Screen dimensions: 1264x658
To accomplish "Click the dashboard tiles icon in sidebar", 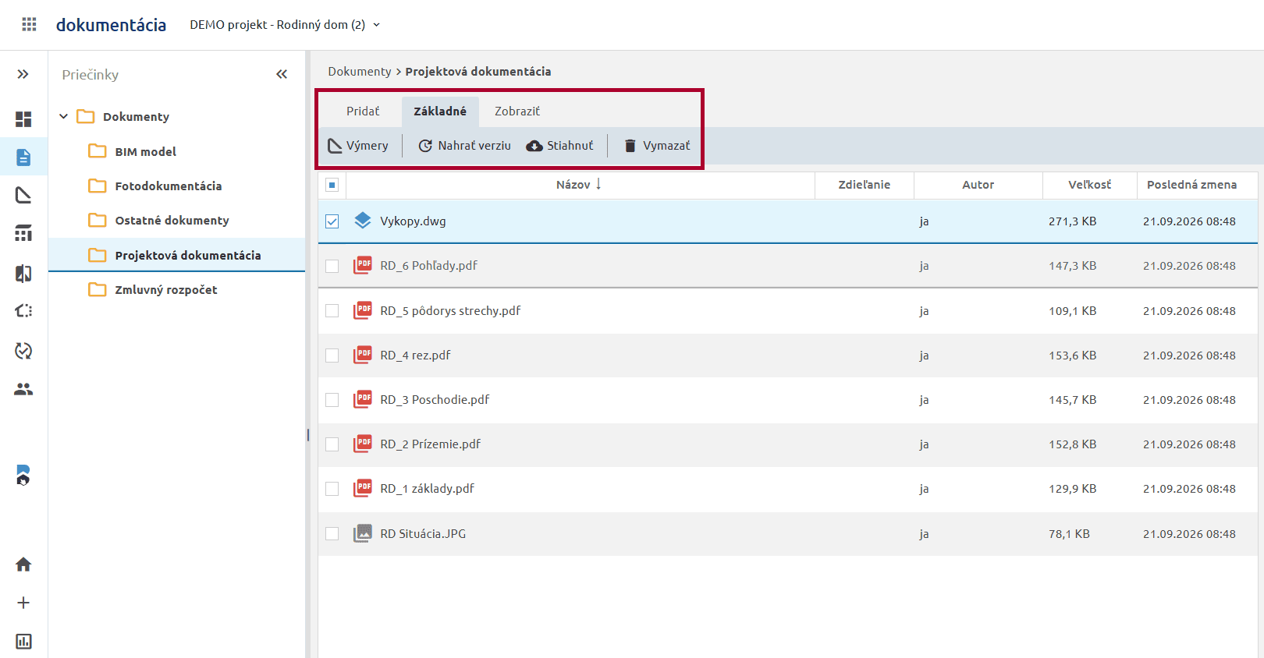I will pos(23,119).
